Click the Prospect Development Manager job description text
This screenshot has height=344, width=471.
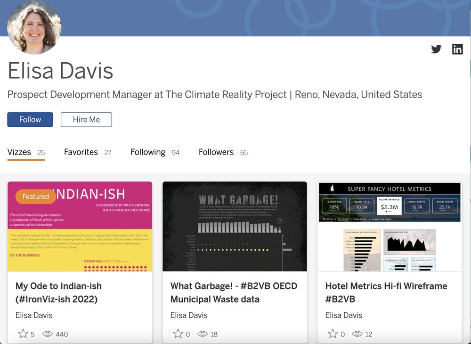[x=214, y=95]
